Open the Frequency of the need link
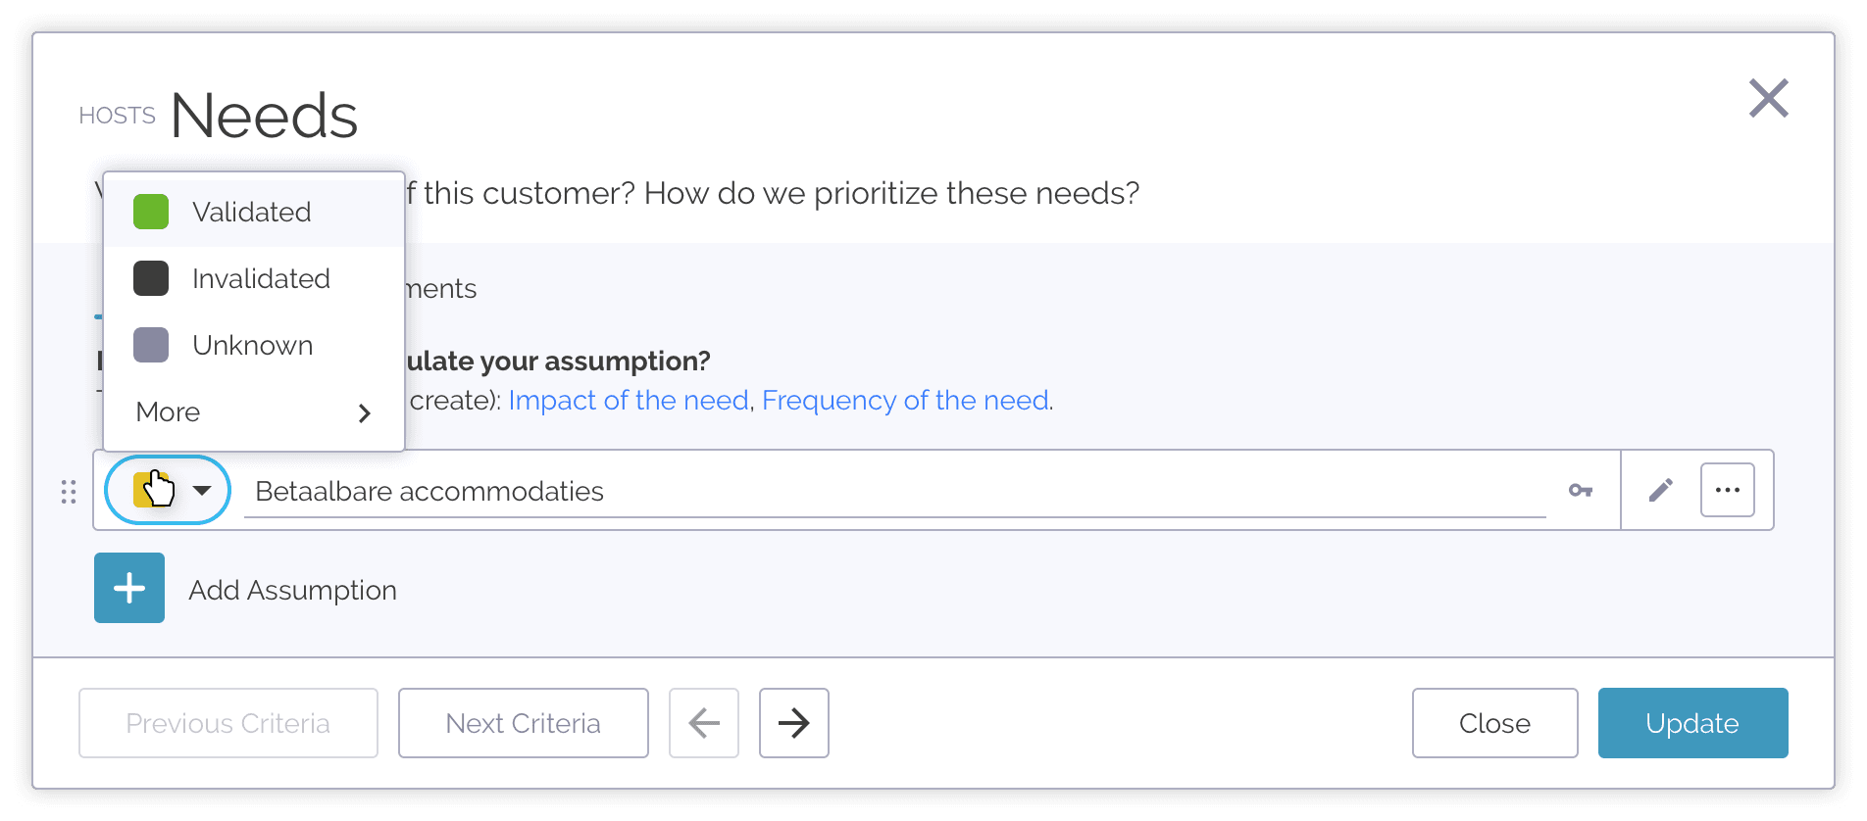The width and height of the screenshot is (1867, 821). [x=905, y=400]
